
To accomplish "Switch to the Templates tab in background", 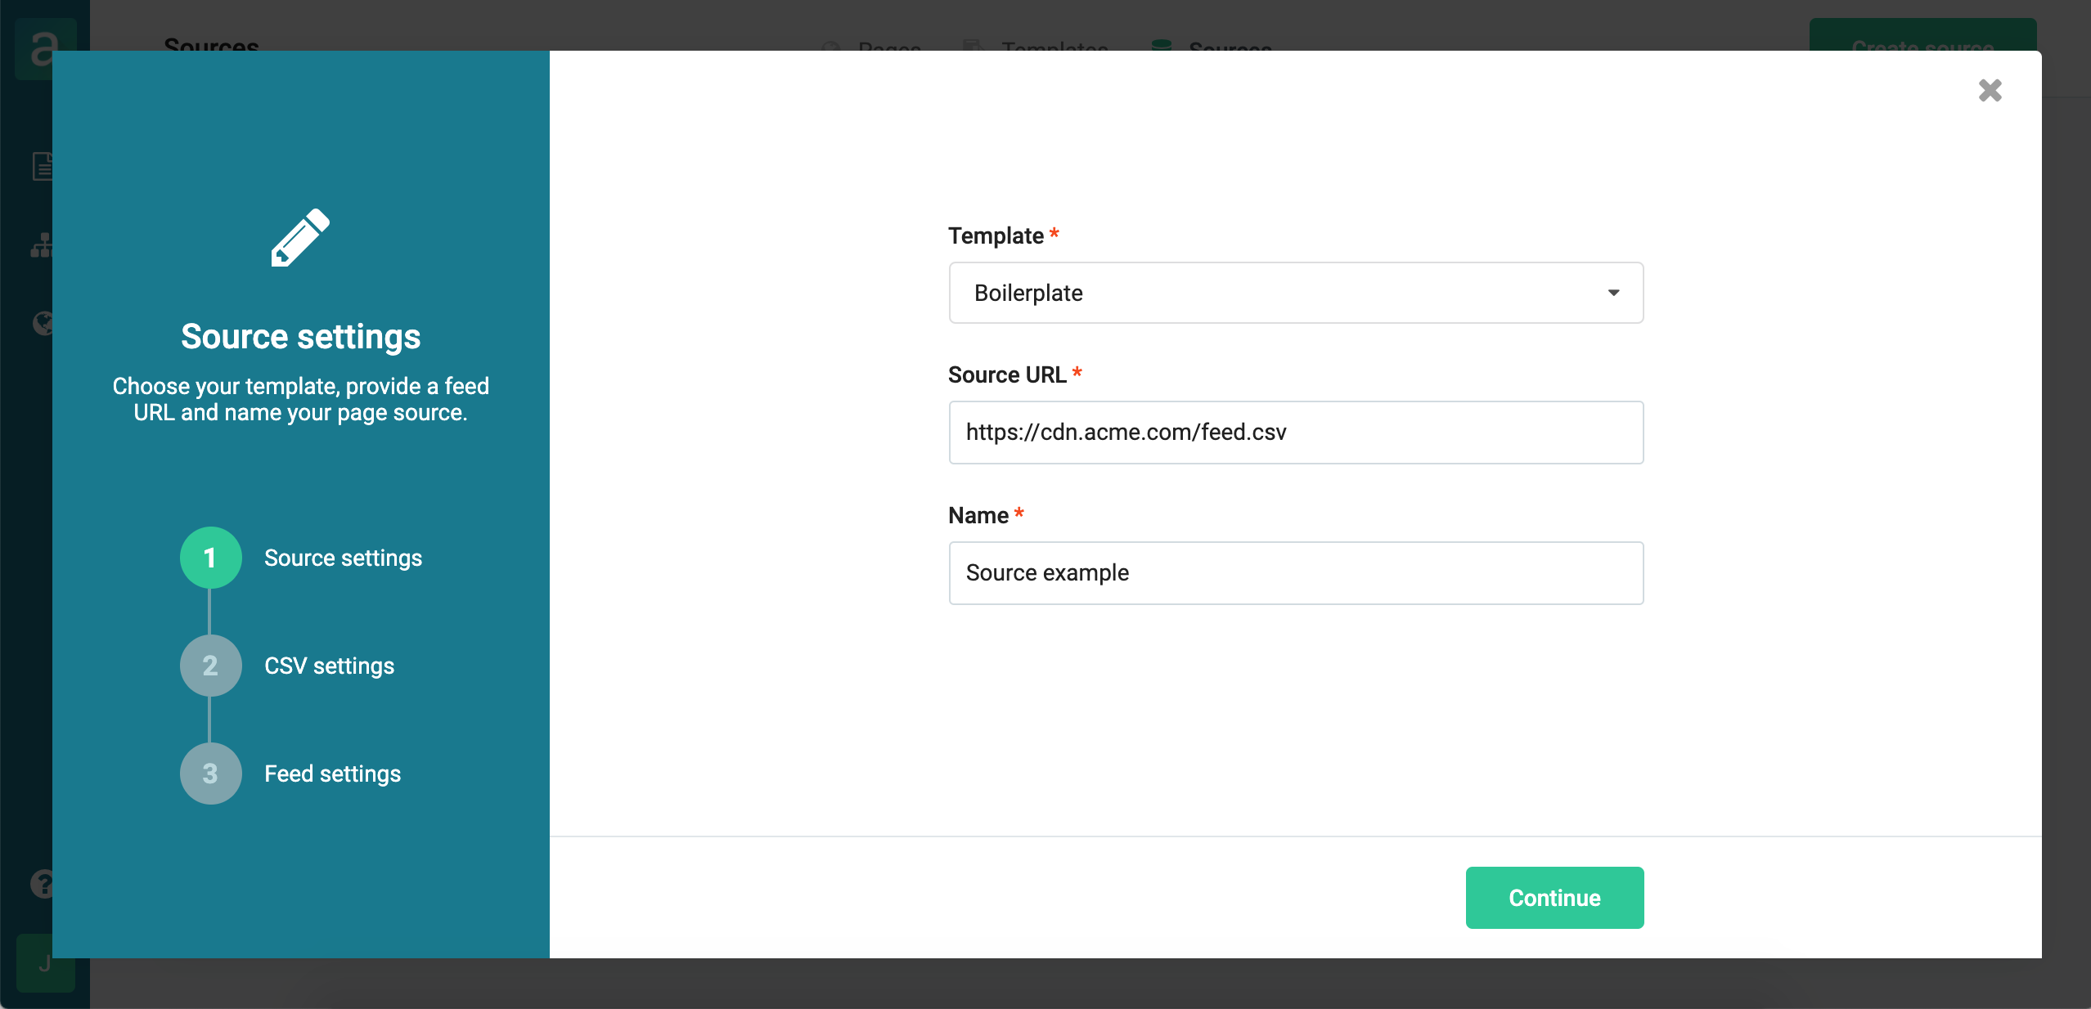I will click(x=1036, y=46).
